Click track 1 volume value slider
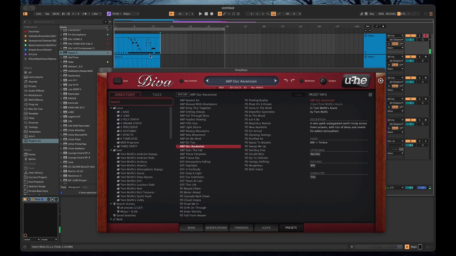Screen dimensions: 456x256 411,39
